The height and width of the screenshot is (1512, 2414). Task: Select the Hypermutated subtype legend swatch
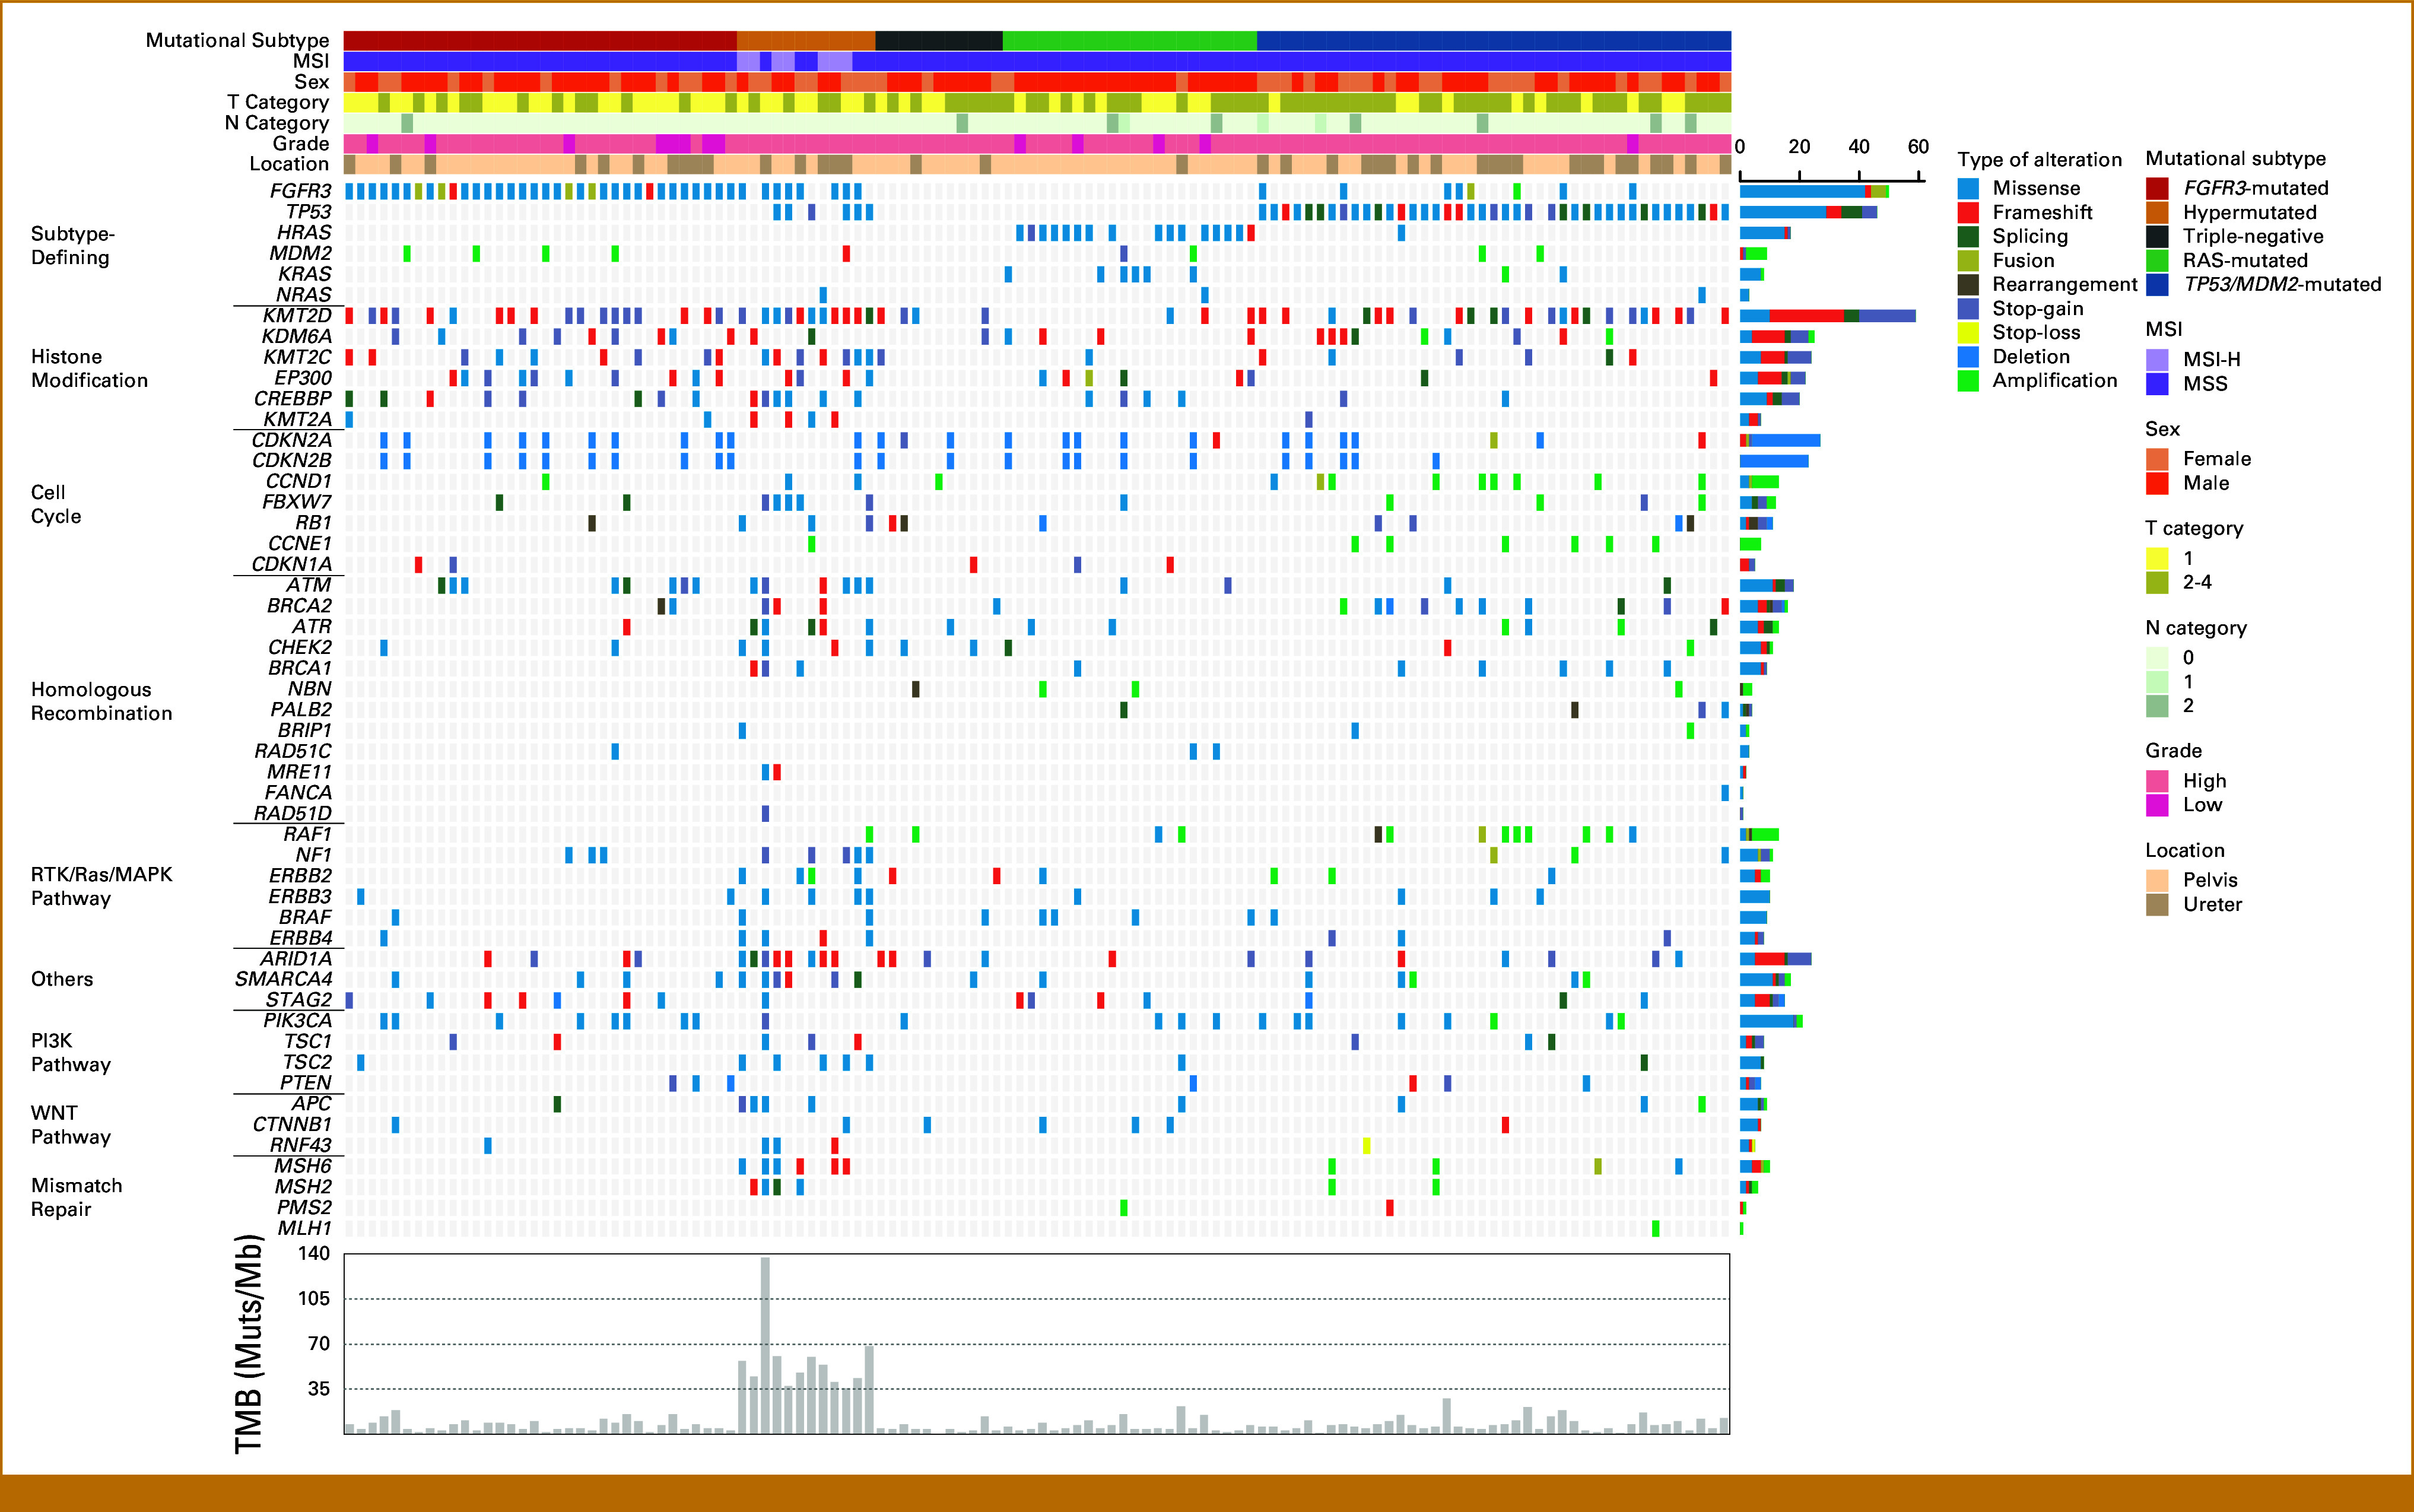[x=2156, y=212]
